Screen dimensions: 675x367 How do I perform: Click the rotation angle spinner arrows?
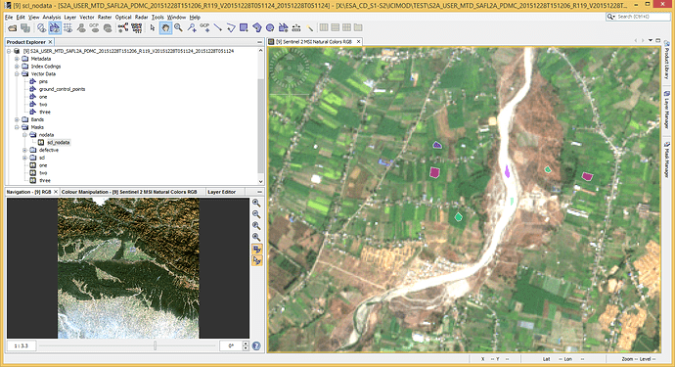coord(246,345)
